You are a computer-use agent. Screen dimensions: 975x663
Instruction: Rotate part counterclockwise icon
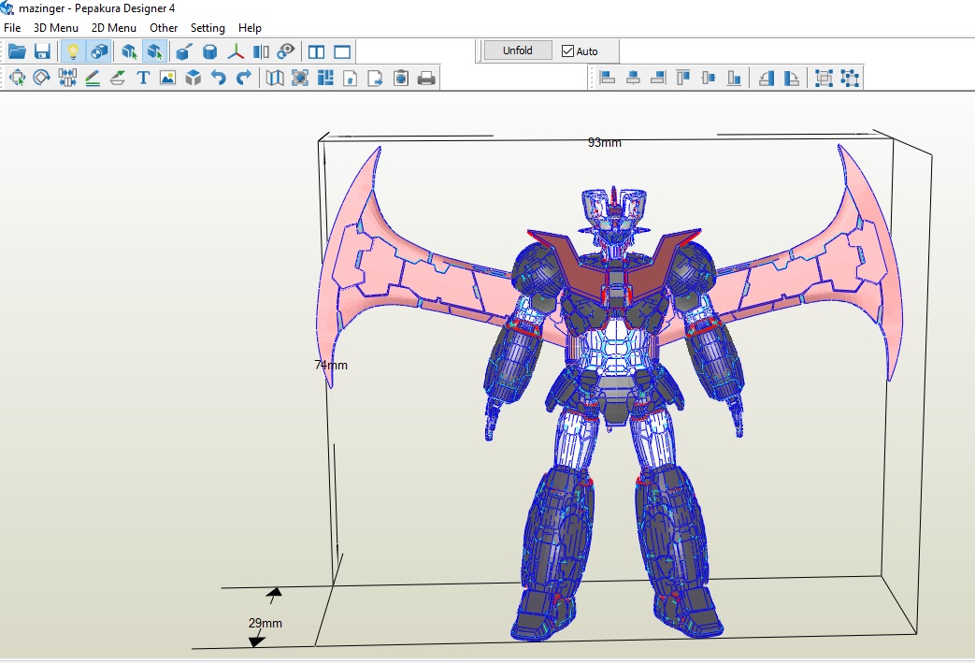pos(767,78)
